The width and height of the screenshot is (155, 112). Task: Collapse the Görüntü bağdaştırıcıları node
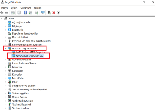coord(6,48)
